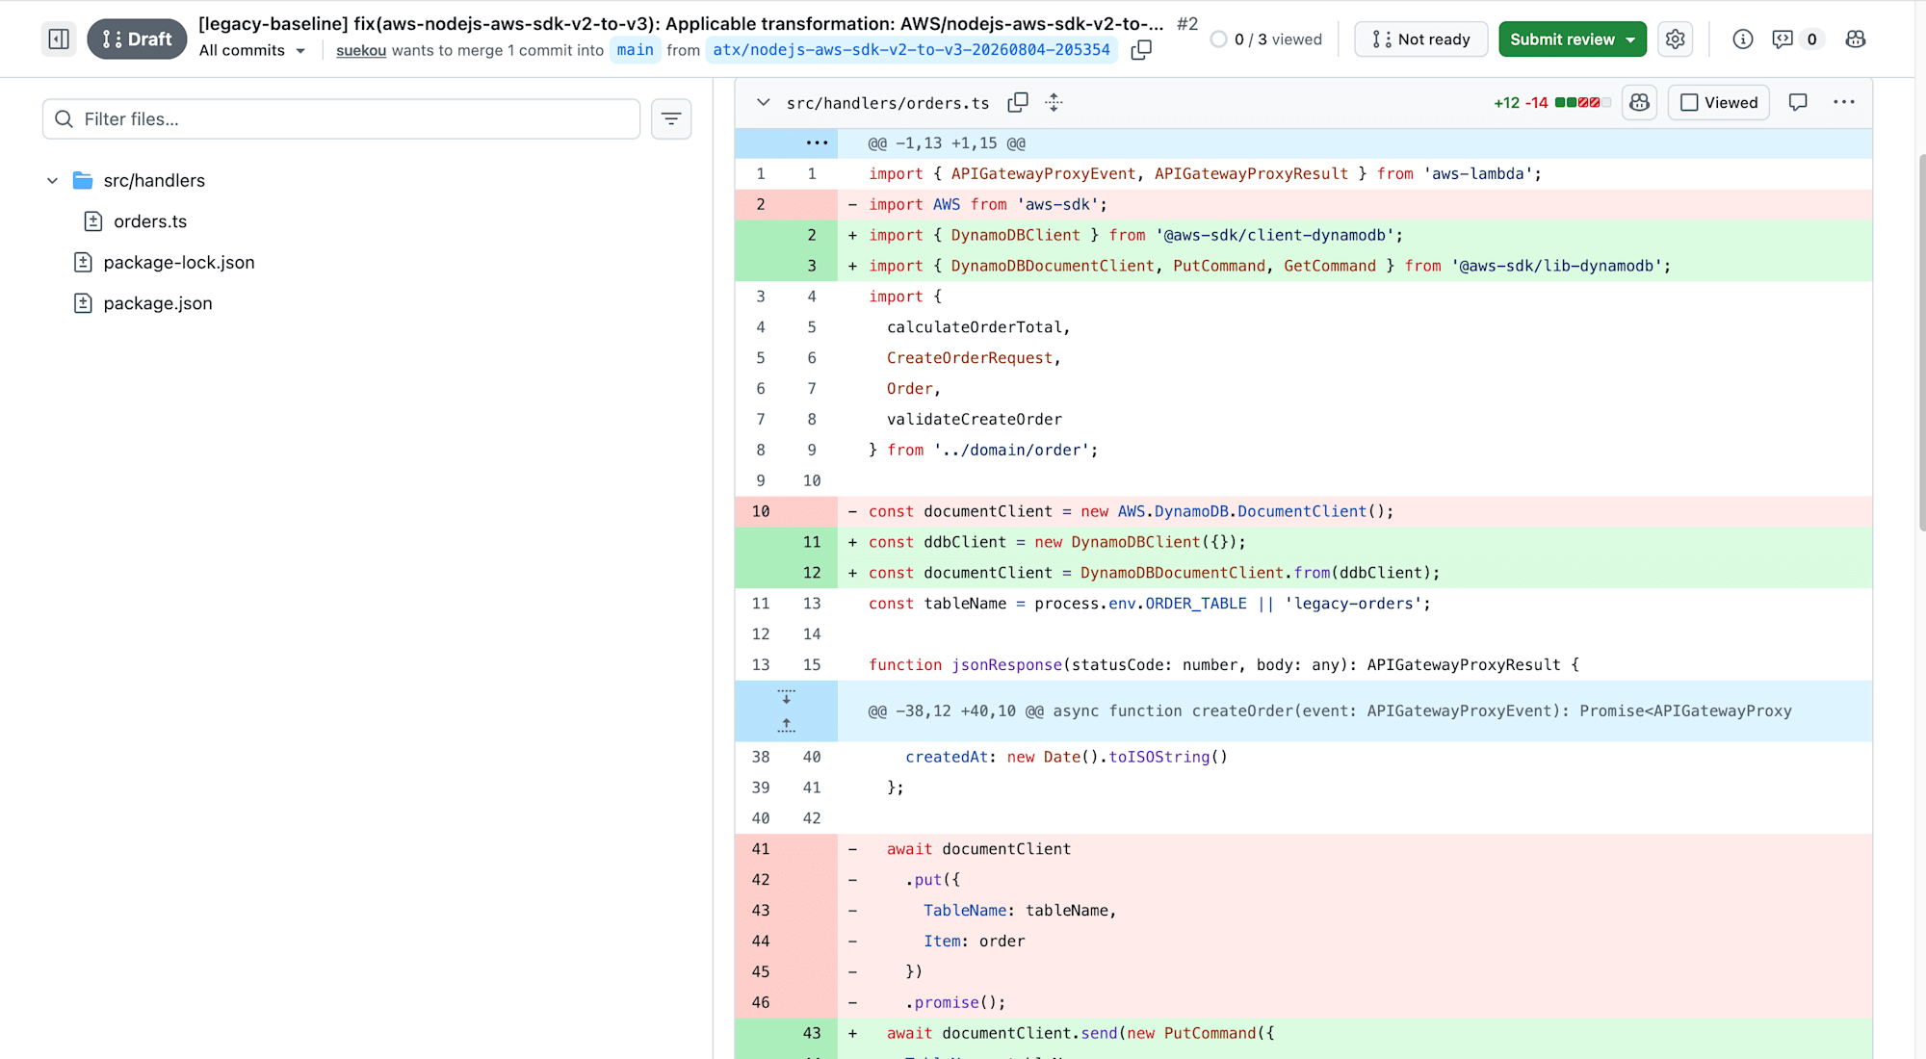Image resolution: width=1926 pixels, height=1059 pixels.
Task: Copy branch name using the clipboard icon
Action: click(x=1141, y=50)
